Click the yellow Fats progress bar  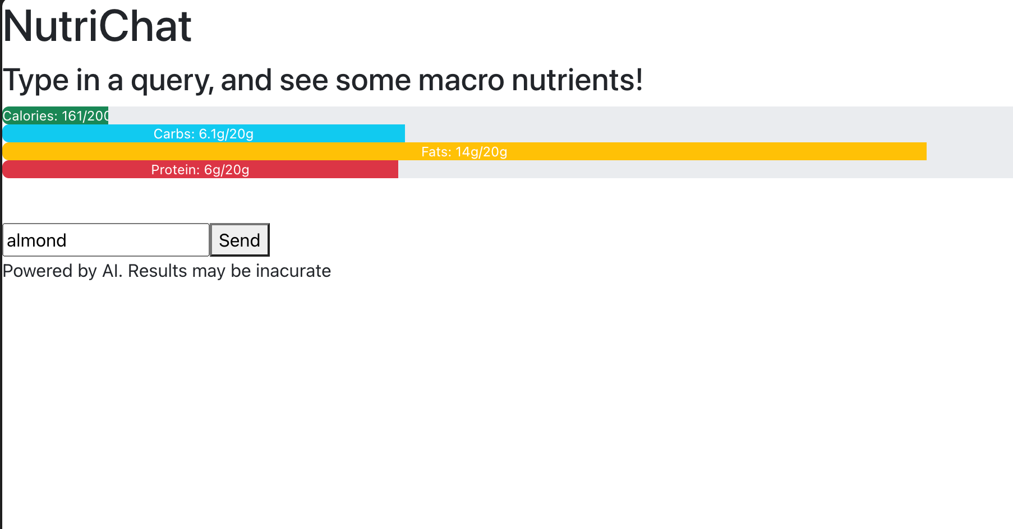click(464, 151)
